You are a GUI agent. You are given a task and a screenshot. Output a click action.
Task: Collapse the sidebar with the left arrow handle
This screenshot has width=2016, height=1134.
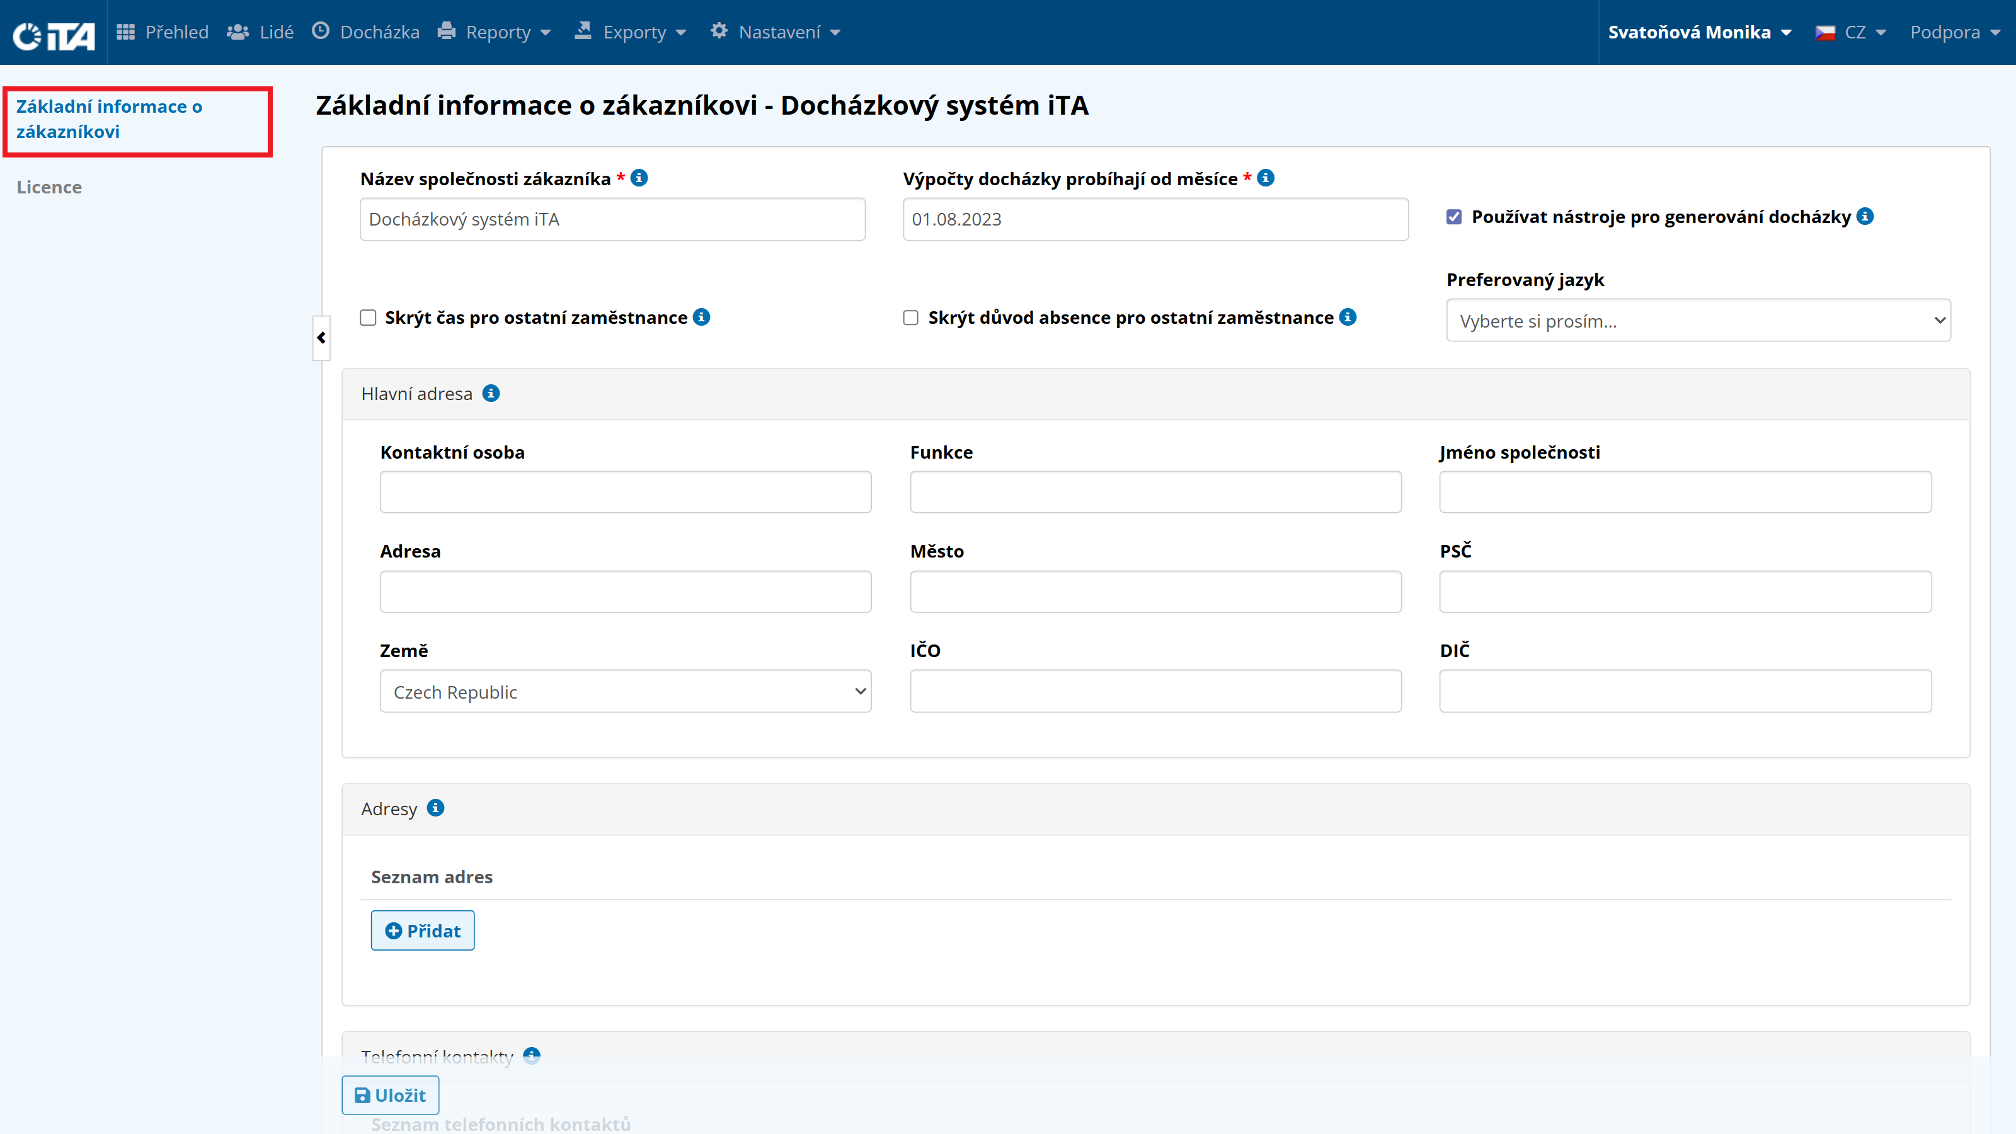coord(321,338)
